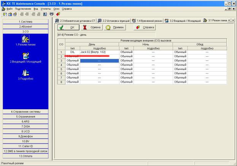
Task: Click the printer-like toolbar icon
Action: click(51, 14)
